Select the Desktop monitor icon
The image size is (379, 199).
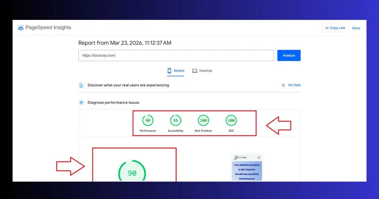coord(194,70)
